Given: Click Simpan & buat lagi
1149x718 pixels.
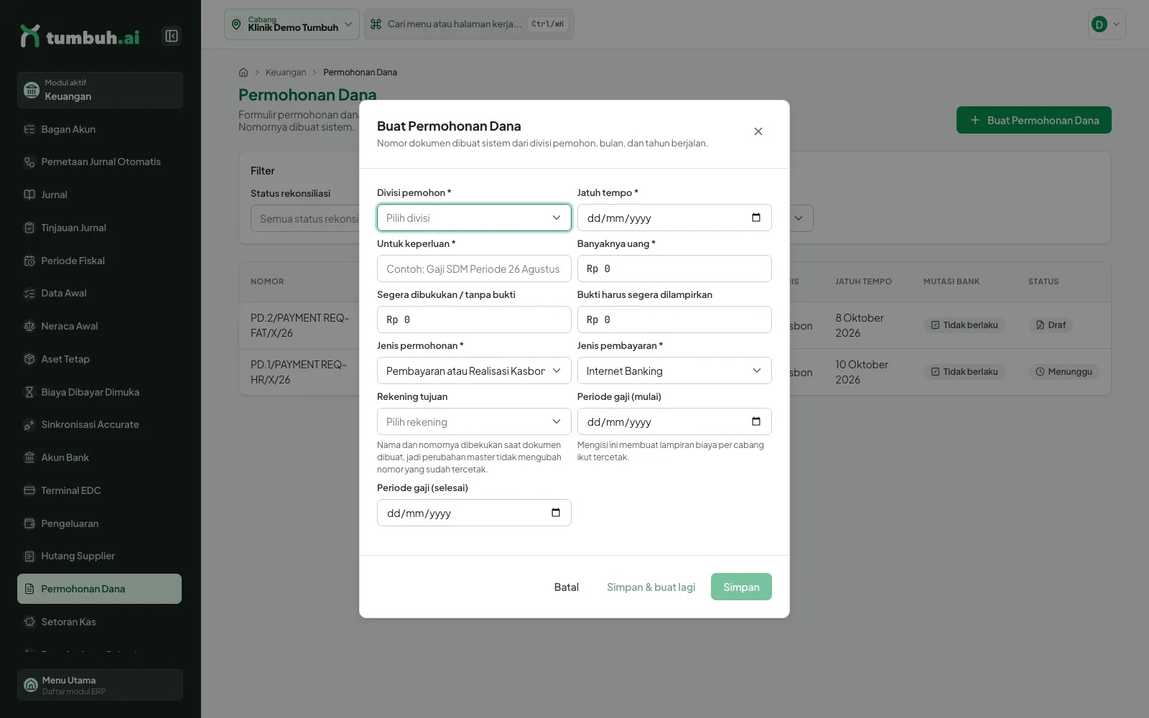Looking at the screenshot, I should pos(651,587).
